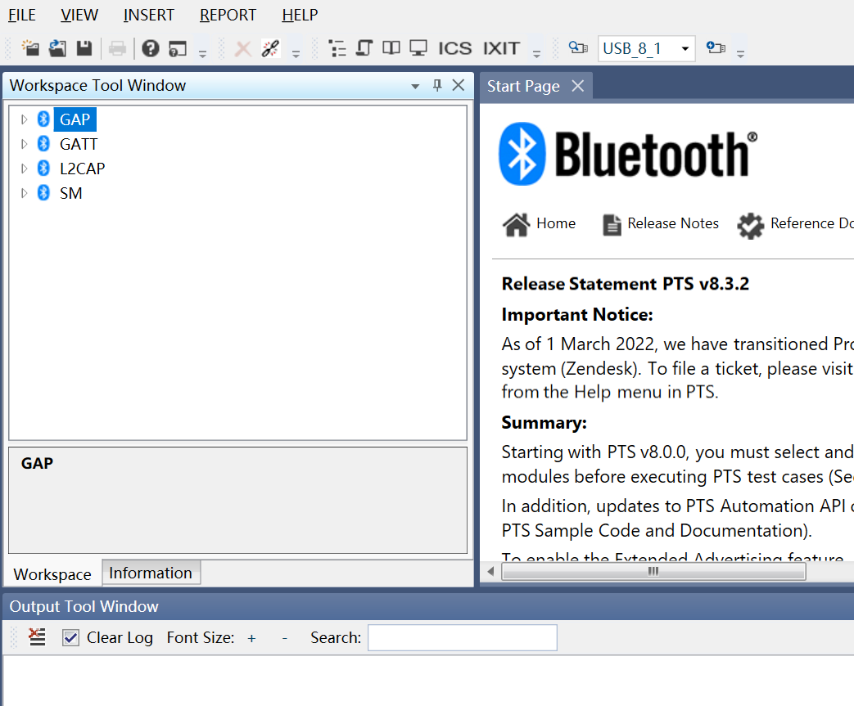The image size is (854, 706).
Task: Open overflow arrow after disconnect icon
Action: [x=296, y=53]
